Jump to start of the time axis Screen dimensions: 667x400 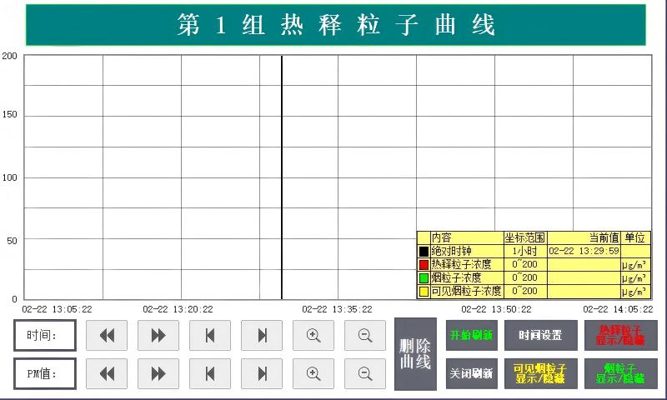[x=210, y=335]
